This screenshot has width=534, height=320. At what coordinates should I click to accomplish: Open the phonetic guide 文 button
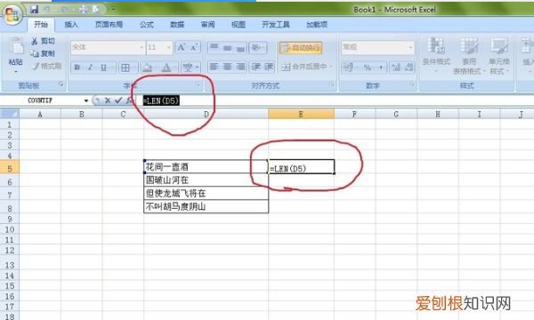pos(188,68)
